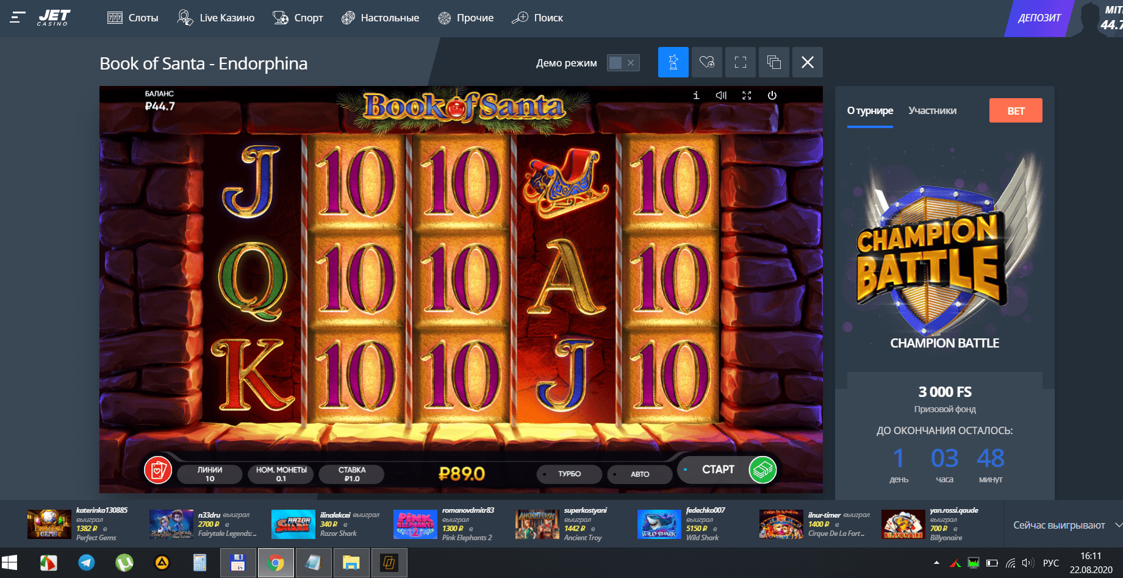Adjust the НОМ. МОНЕТЫ coin value
Screen dimensions: 1123x578
click(281, 474)
